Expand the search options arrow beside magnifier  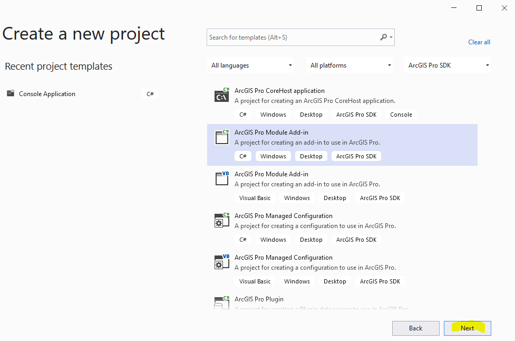391,37
